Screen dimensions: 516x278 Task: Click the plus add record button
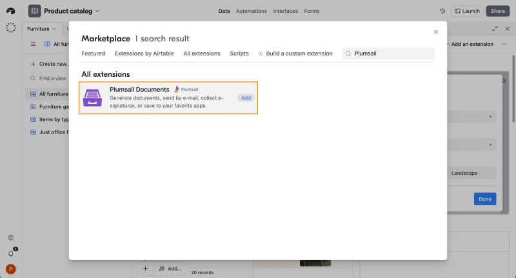145,269
